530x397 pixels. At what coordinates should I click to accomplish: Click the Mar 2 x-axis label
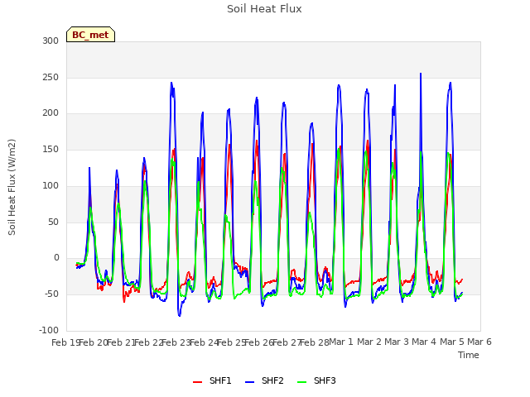pos(369,342)
